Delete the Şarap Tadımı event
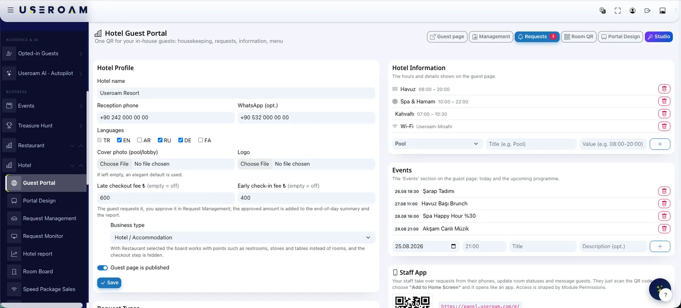This screenshot has width=681, height=308. click(x=664, y=191)
